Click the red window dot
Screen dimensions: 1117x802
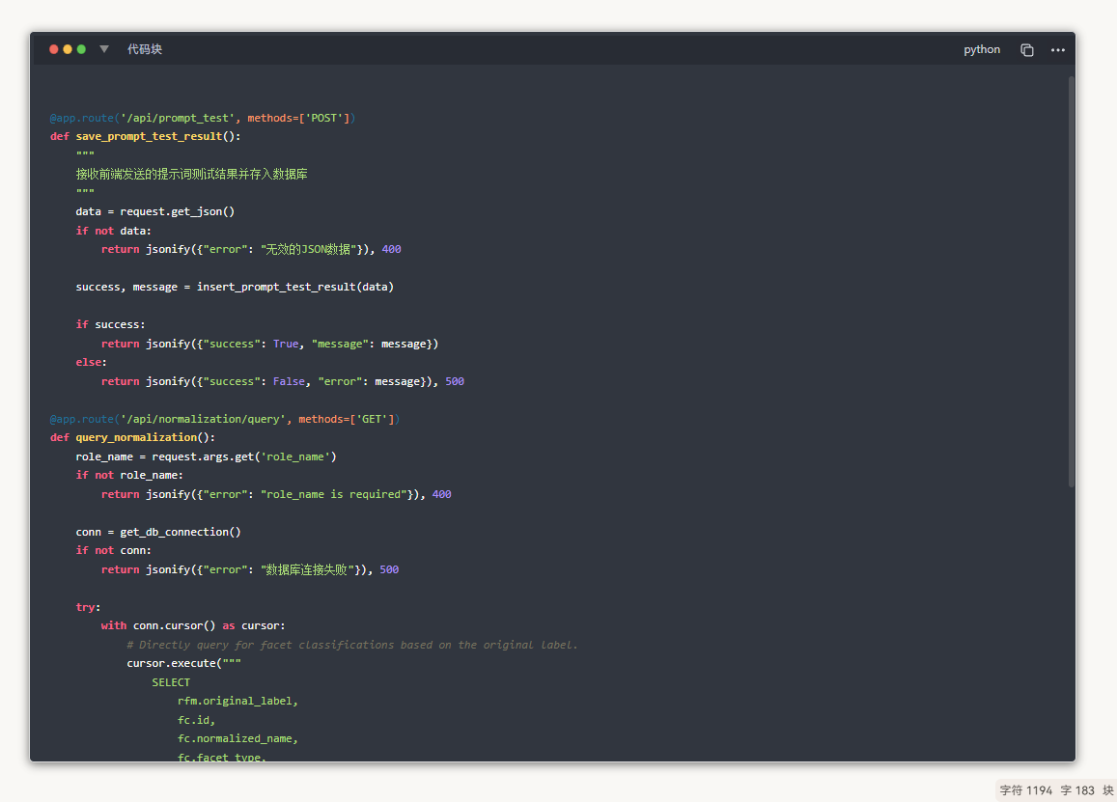(x=53, y=49)
